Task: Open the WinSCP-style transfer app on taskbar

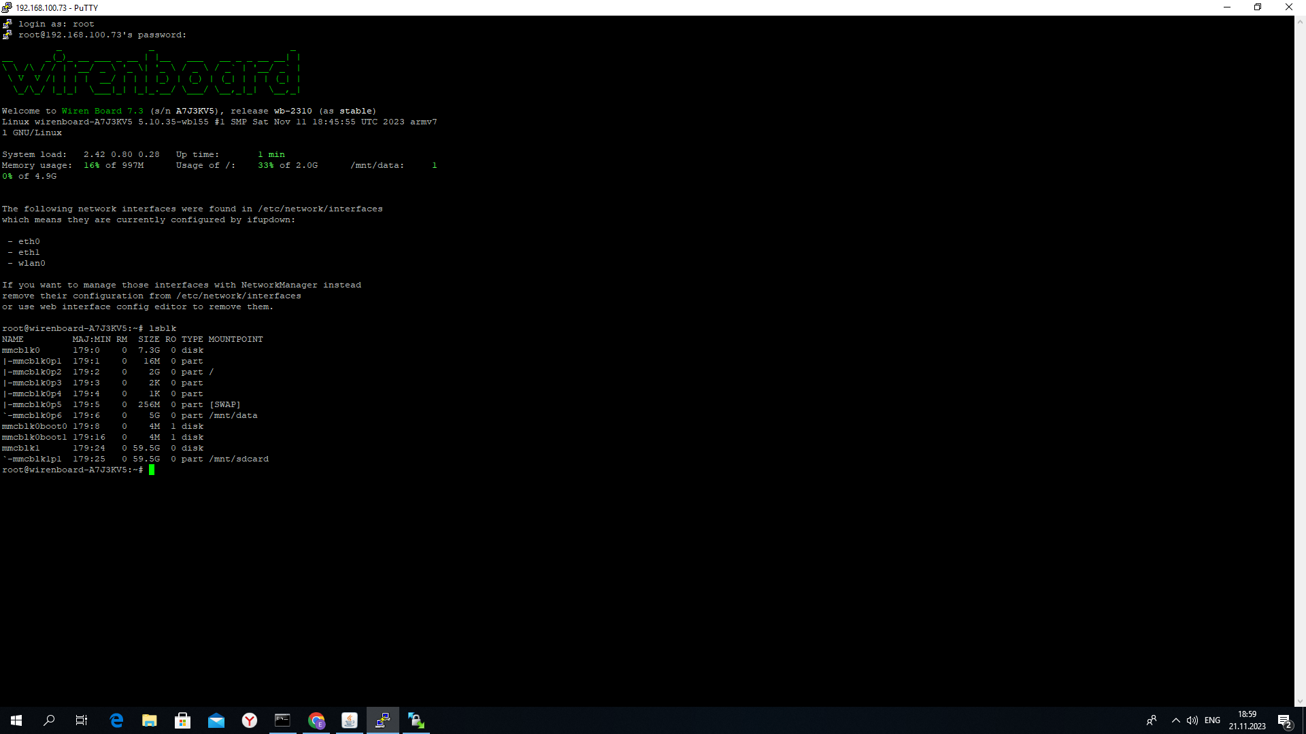Action: (x=416, y=720)
